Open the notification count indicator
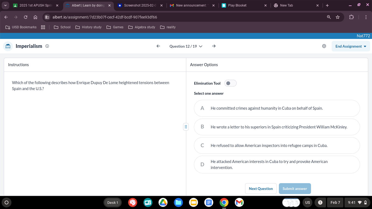 320,202
